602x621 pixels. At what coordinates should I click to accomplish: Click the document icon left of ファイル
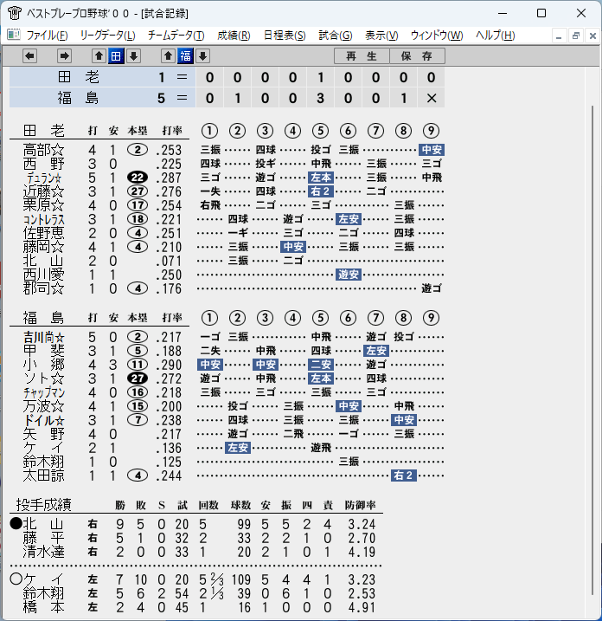tap(14, 35)
